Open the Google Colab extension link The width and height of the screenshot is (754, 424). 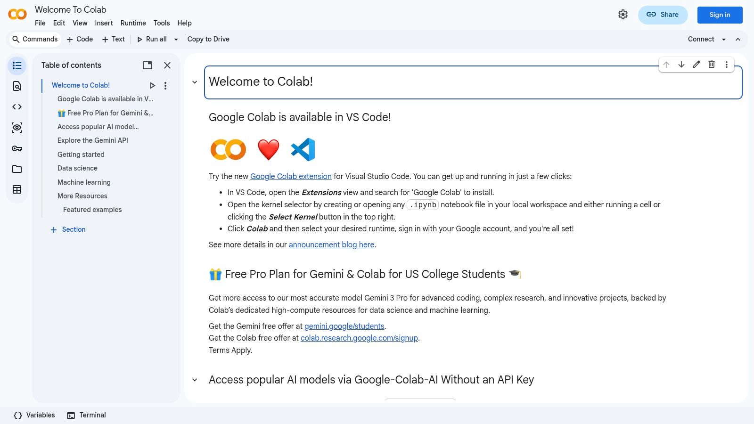tap(291, 177)
